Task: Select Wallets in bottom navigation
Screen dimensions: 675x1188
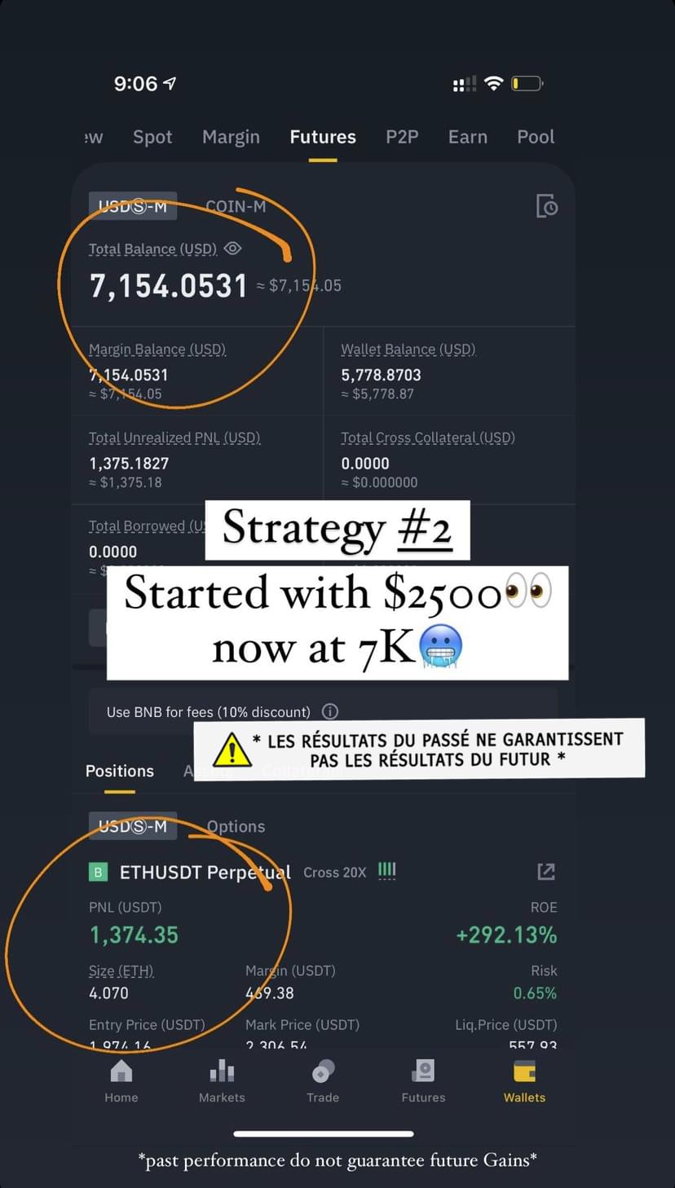Action: 524,1081
